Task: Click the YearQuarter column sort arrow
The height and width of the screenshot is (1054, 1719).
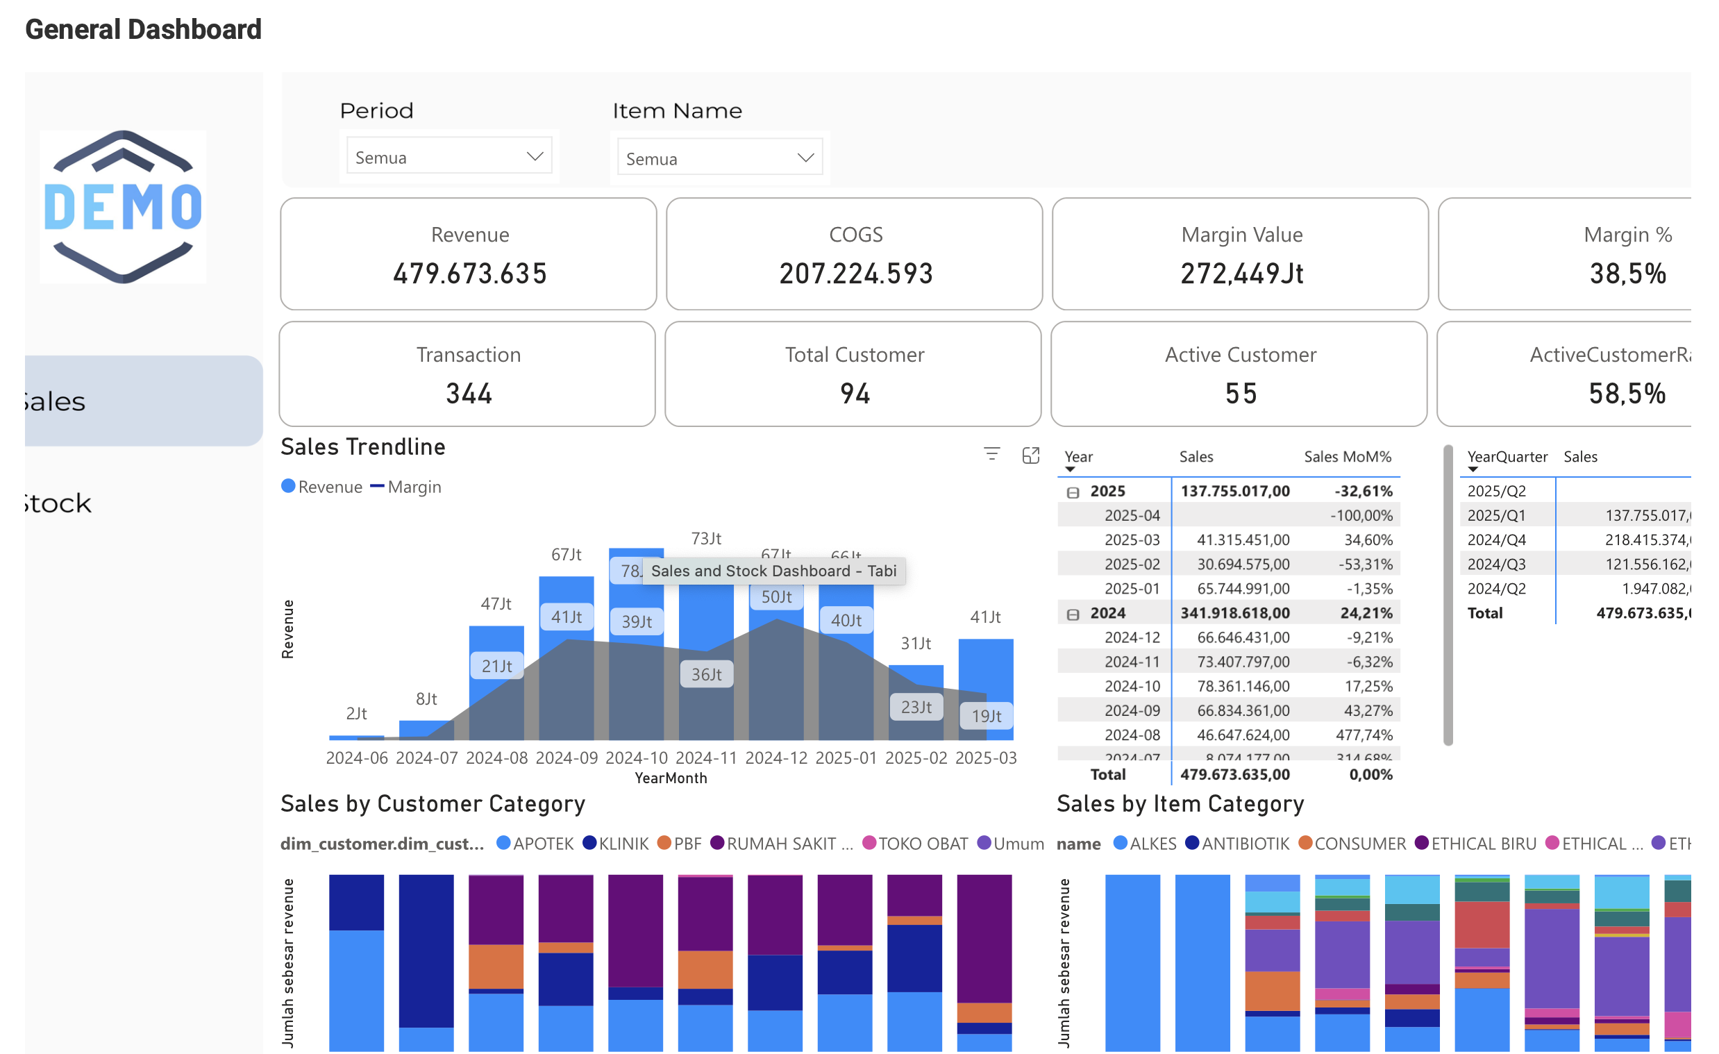Action: point(1473,469)
